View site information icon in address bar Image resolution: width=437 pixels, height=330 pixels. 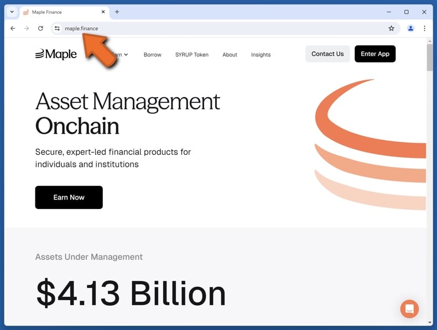(x=57, y=28)
